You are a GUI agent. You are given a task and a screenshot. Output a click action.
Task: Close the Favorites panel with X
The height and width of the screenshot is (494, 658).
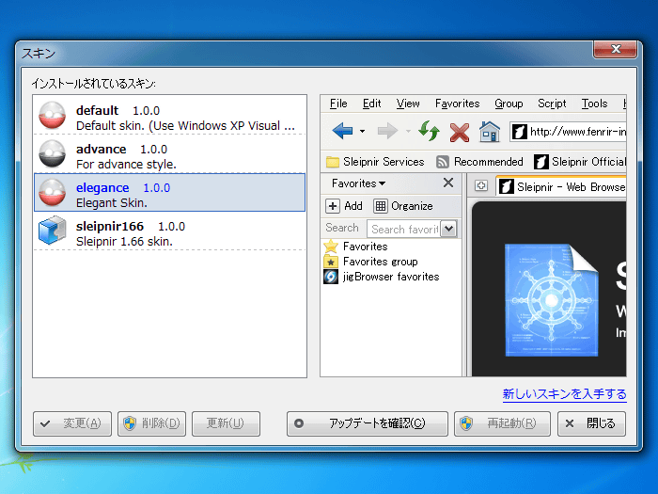448,183
